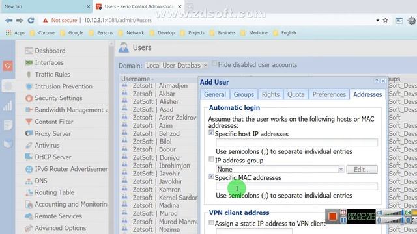The image size is (417, 234).
Task: Enable IP address group checkbox
Action: click(211, 159)
